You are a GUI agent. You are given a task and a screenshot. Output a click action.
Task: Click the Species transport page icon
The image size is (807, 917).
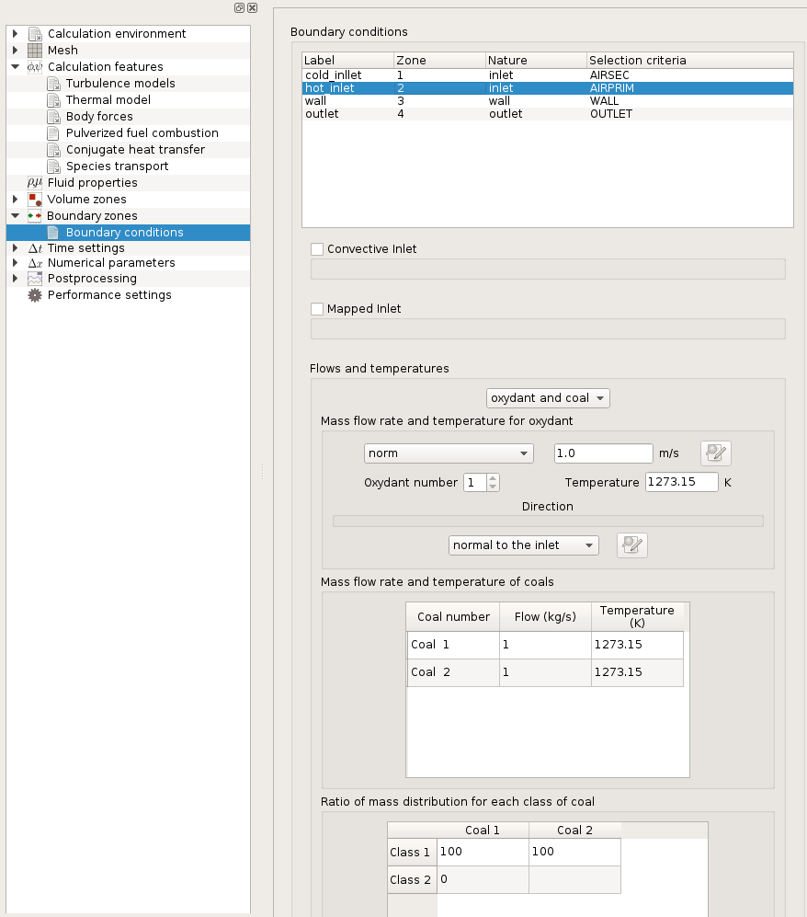click(x=53, y=166)
